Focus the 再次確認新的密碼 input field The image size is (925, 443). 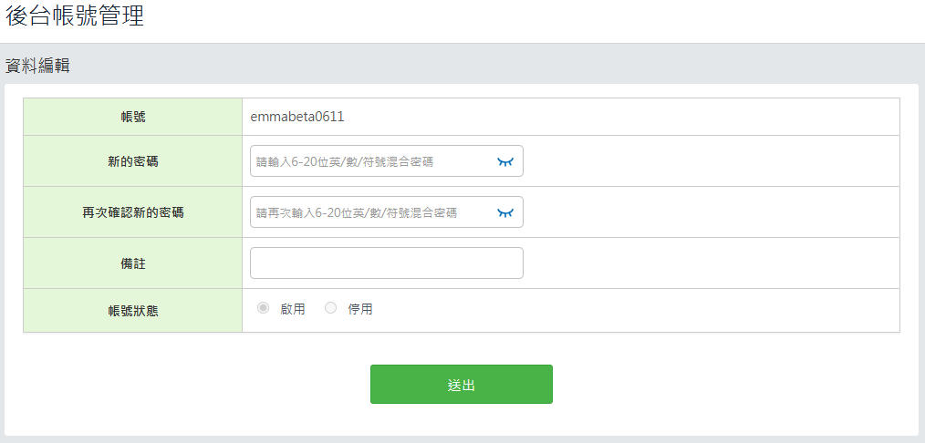point(387,212)
